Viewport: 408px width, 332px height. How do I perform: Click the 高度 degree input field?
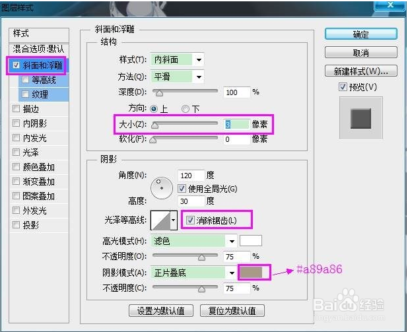(191, 201)
